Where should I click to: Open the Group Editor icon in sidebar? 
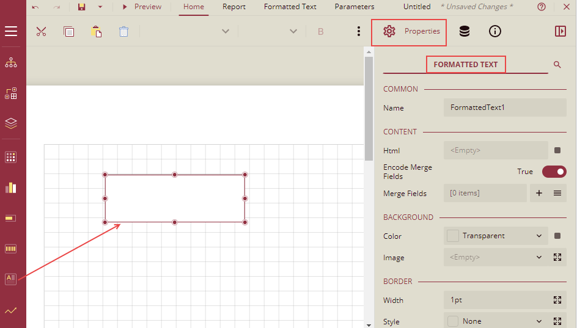tap(11, 93)
